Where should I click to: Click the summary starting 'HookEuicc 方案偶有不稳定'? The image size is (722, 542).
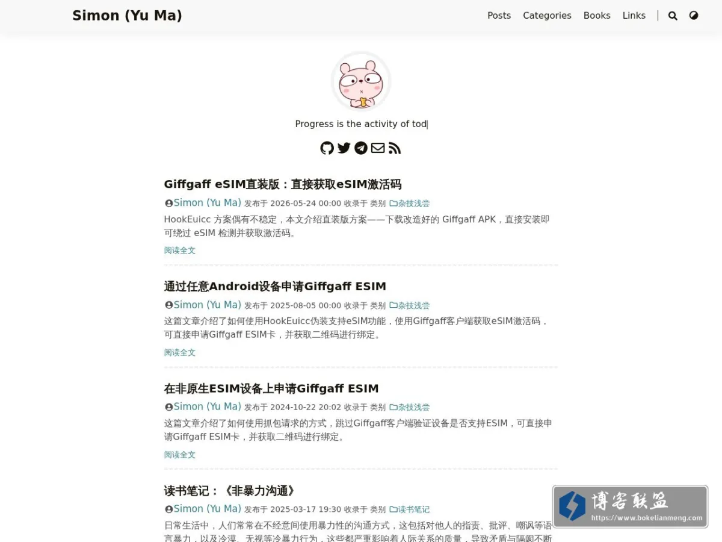[x=357, y=226]
